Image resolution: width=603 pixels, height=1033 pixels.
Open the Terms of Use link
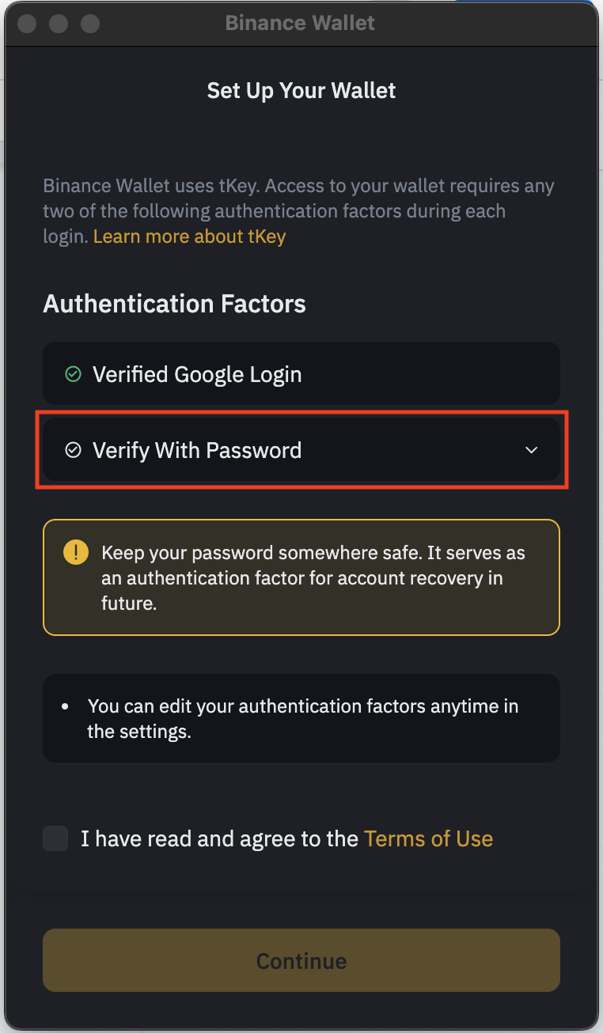point(428,838)
